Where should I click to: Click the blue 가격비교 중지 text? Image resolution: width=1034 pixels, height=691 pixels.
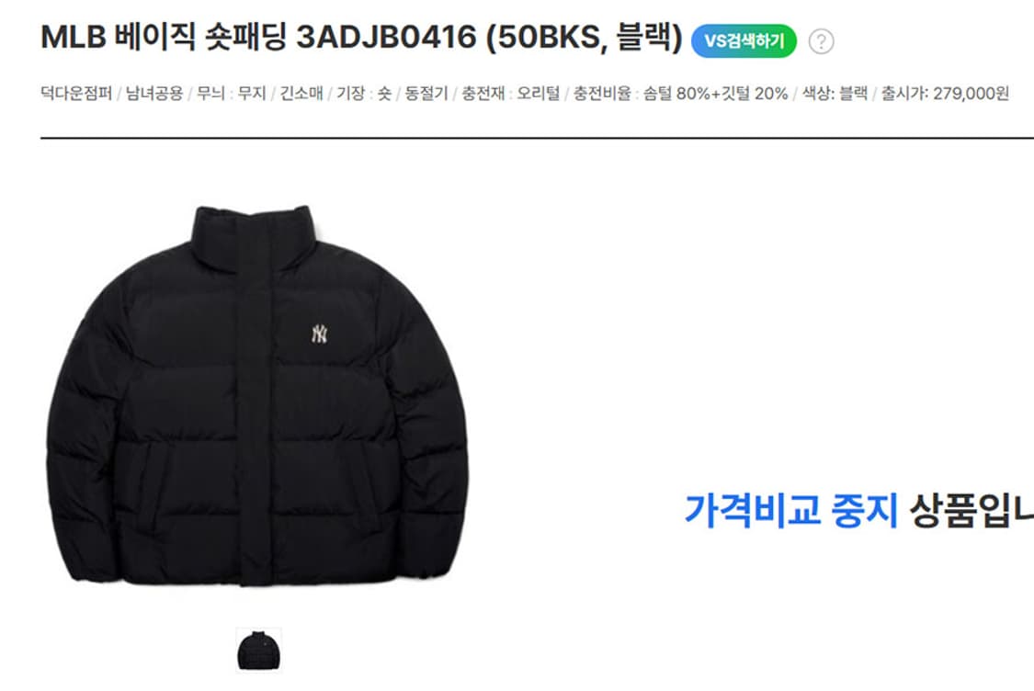[x=791, y=510]
